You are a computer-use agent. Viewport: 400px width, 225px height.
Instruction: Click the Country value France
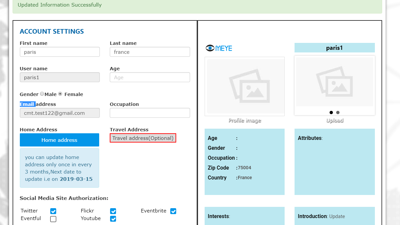[245, 177]
